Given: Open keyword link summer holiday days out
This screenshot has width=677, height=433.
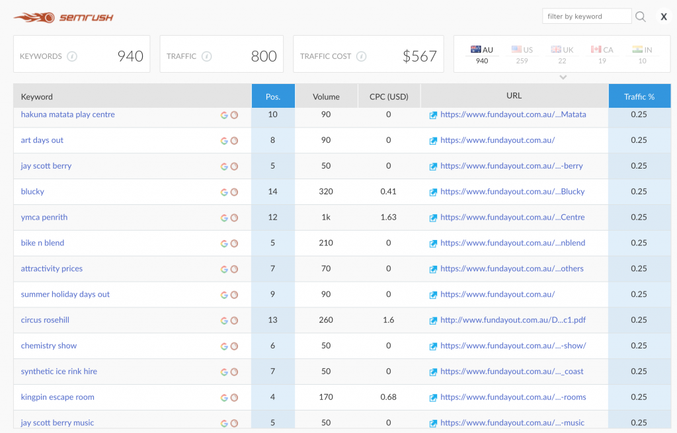Looking at the screenshot, I should (x=65, y=294).
